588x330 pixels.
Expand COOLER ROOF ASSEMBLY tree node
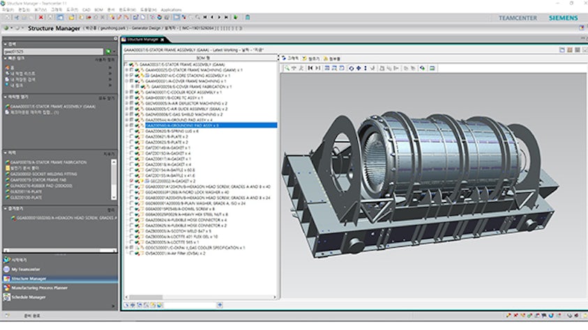pyautogui.click(x=127, y=92)
